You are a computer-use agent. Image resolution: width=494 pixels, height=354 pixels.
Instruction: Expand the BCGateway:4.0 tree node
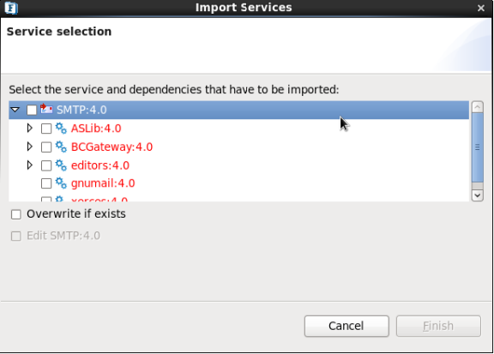30,147
